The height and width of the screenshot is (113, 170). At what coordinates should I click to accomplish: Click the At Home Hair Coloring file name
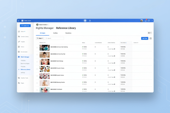(59, 47)
